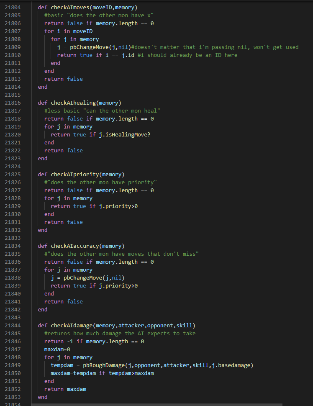The width and height of the screenshot is (313, 406).
Task: Click the horizontal scrollbar at editor bottom
Action: click(157, 405)
